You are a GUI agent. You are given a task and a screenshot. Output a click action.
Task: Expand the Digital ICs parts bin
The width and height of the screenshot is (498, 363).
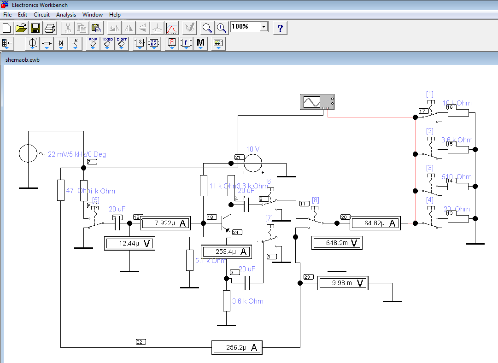(x=122, y=44)
